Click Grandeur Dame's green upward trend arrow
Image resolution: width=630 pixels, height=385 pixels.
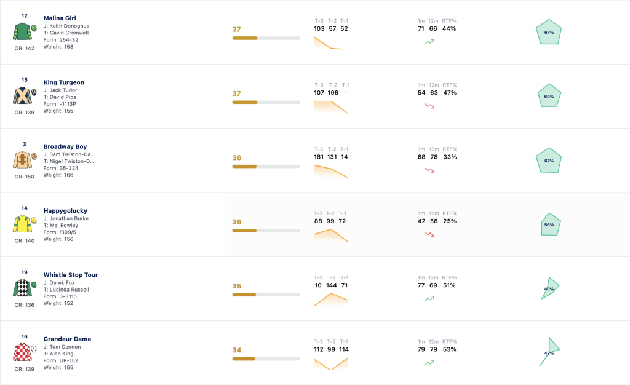click(x=429, y=362)
